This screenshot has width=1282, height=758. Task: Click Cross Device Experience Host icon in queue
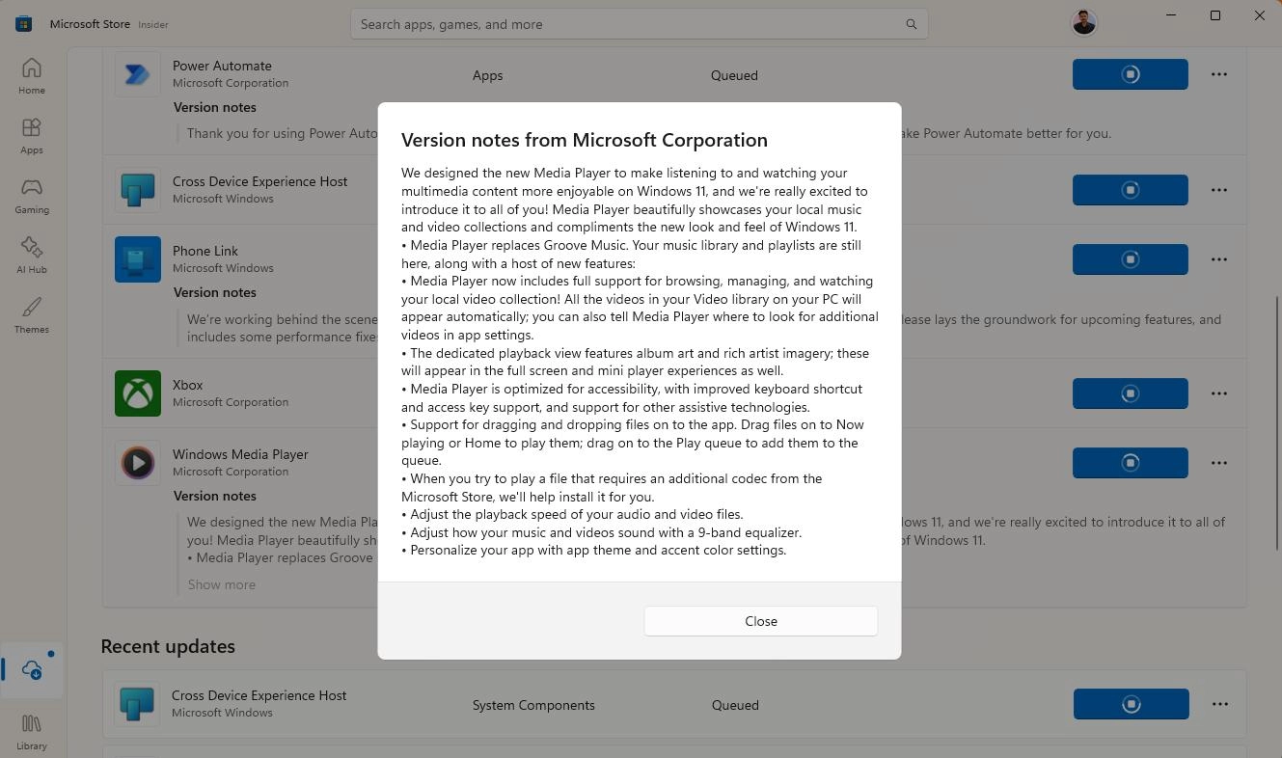[x=137, y=190]
